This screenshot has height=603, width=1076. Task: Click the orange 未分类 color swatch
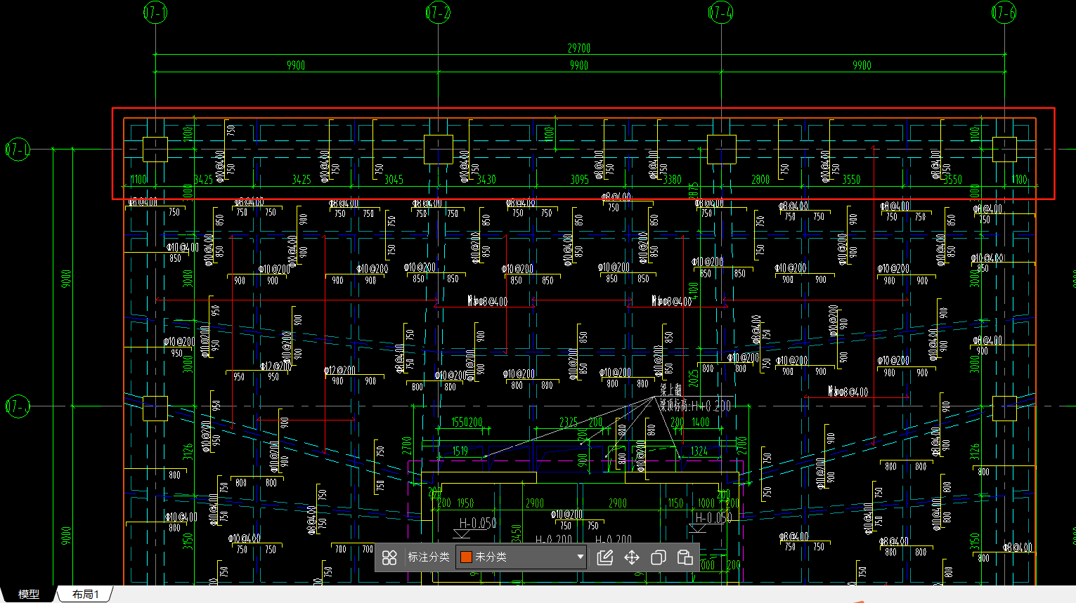(466, 557)
